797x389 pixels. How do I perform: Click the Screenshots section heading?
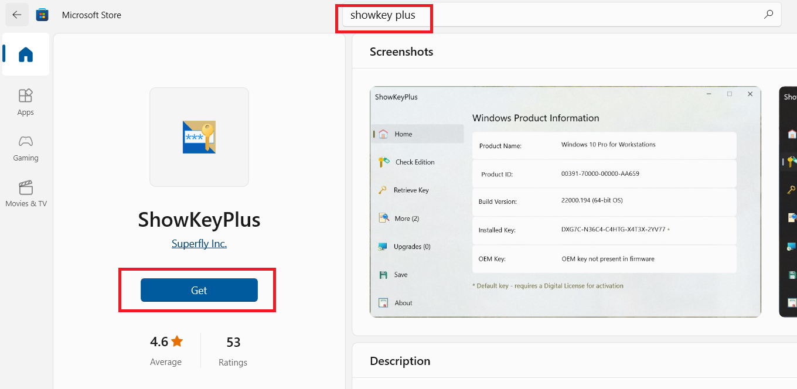point(401,52)
